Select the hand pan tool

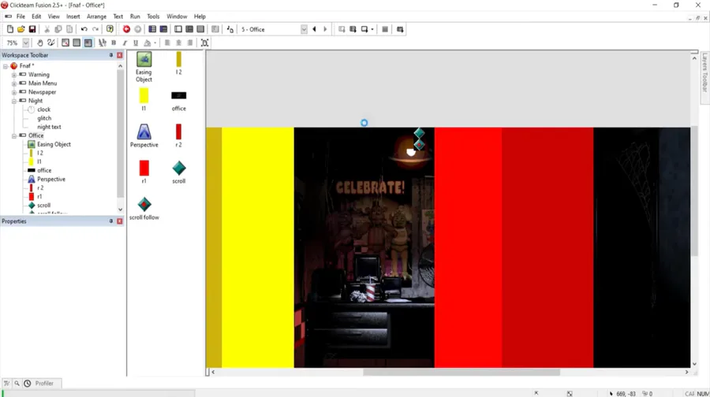pyautogui.click(x=40, y=43)
